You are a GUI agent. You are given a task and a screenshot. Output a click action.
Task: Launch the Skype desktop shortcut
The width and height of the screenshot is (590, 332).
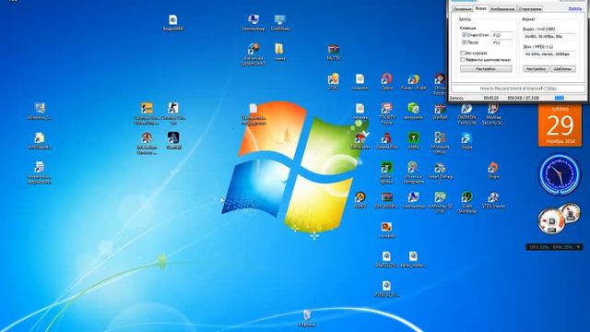[466, 141]
